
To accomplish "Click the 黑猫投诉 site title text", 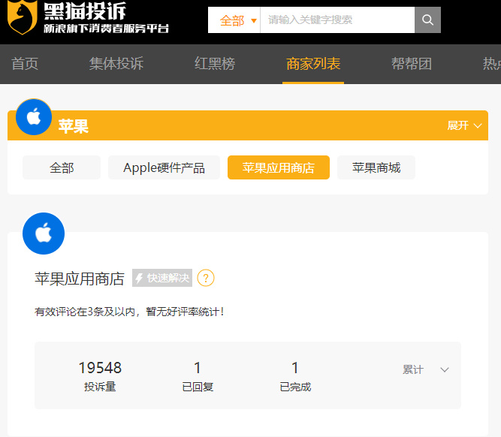I will [85, 11].
